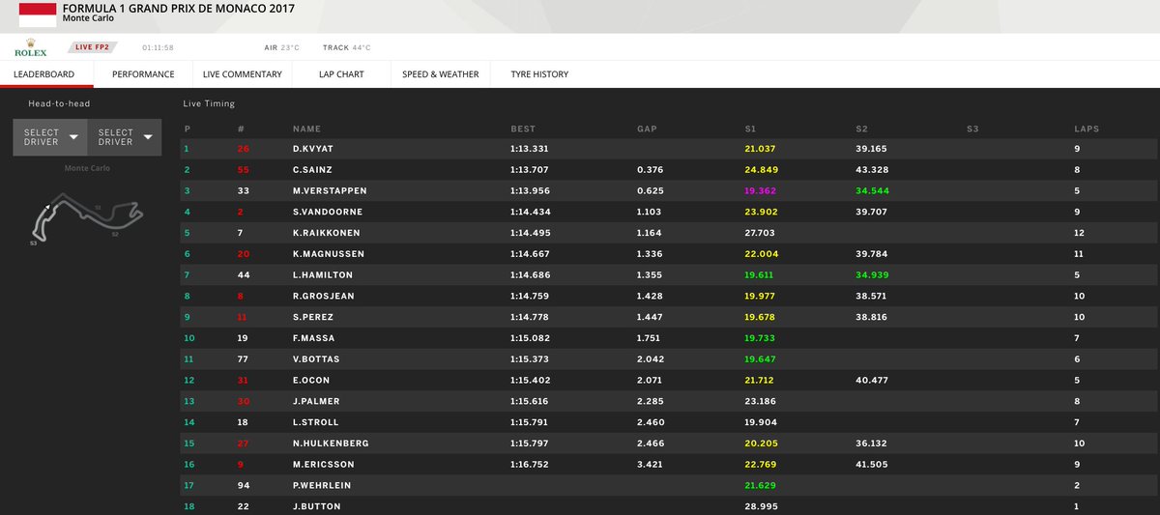Select the N.HULKENBERG row name
The image size is (1160, 515).
click(x=331, y=443)
